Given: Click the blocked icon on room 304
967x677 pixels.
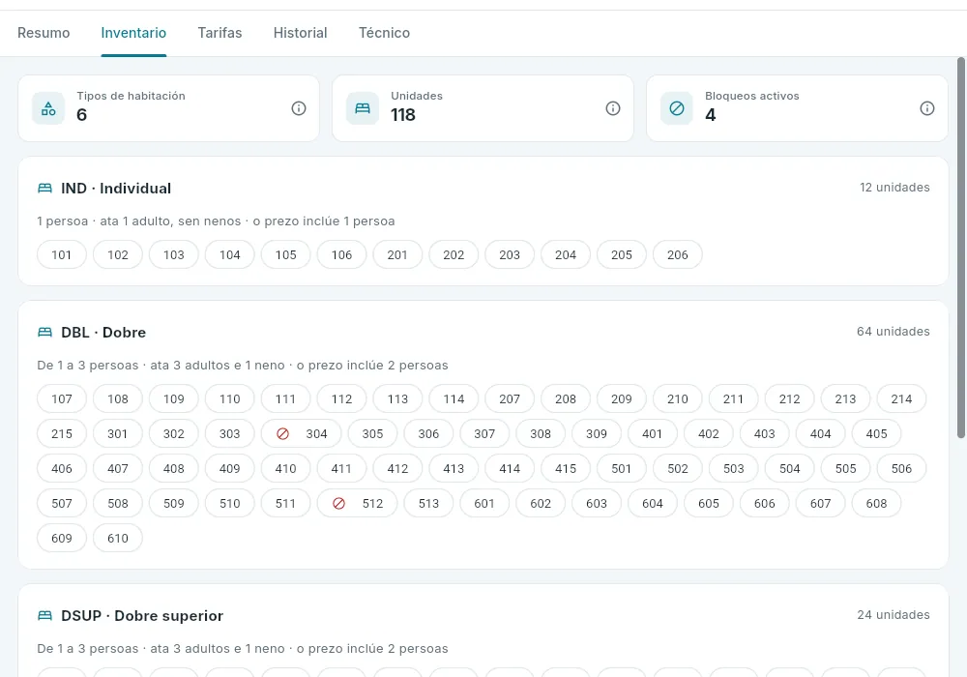Looking at the screenshot, I should pos(282,434).
